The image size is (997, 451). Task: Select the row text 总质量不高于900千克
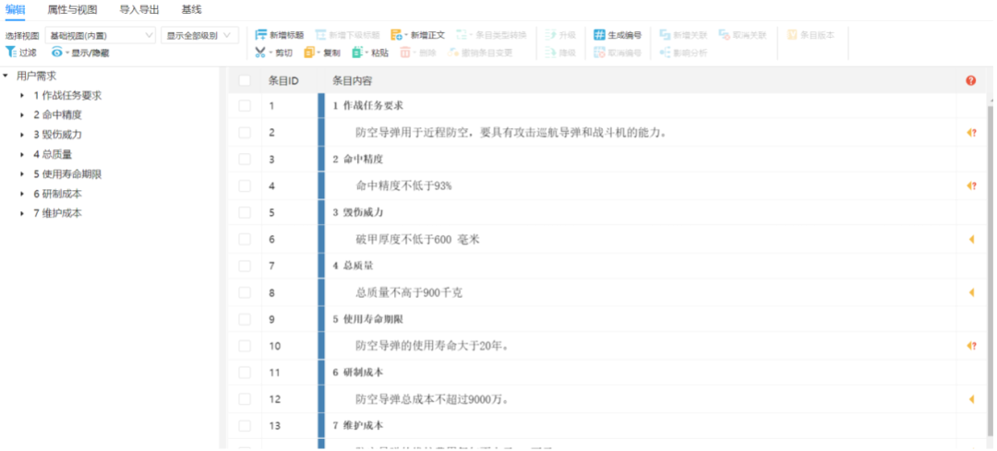pyautogui.click(x=409, y=293)
